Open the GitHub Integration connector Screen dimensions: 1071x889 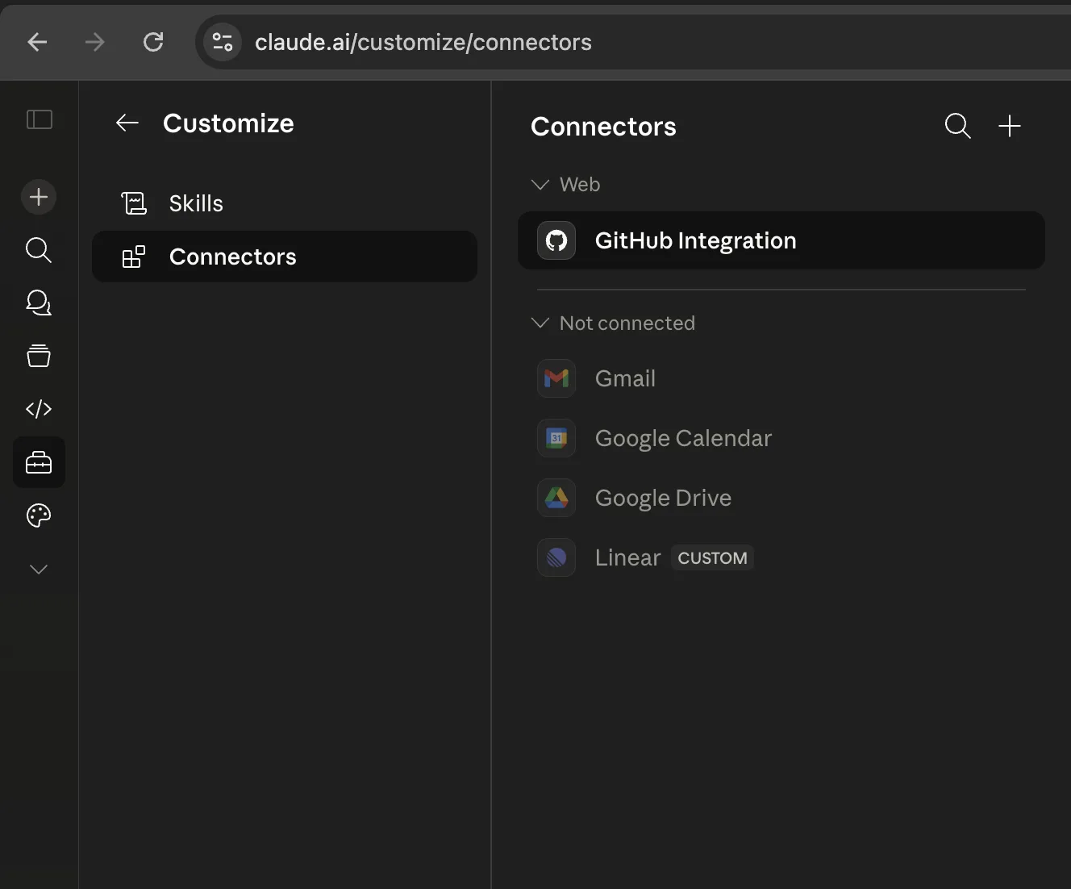pyautogui.click(x=781, y=240)
